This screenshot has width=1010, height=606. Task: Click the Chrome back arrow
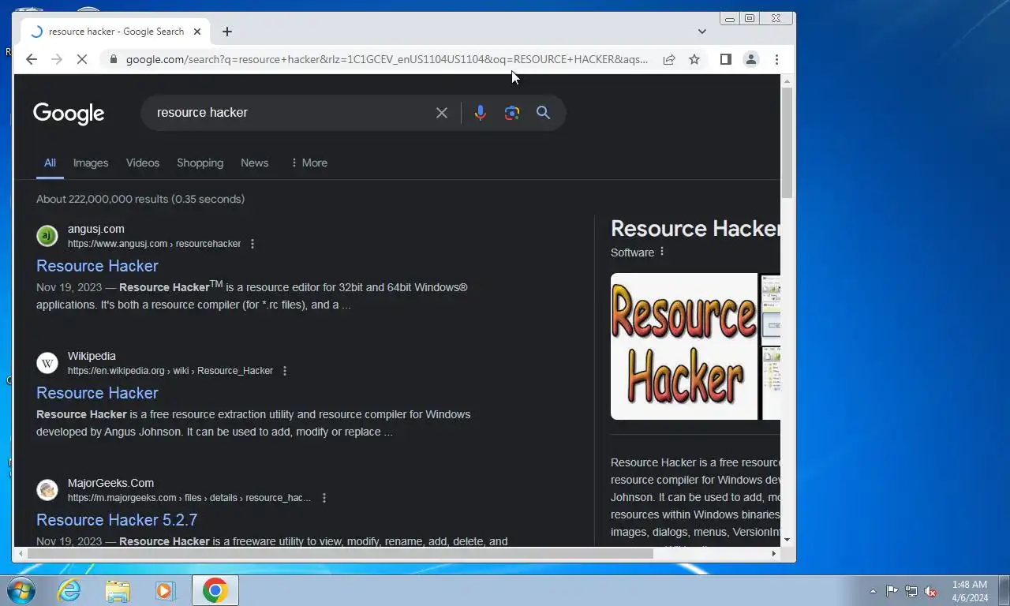tap(32, 59)
